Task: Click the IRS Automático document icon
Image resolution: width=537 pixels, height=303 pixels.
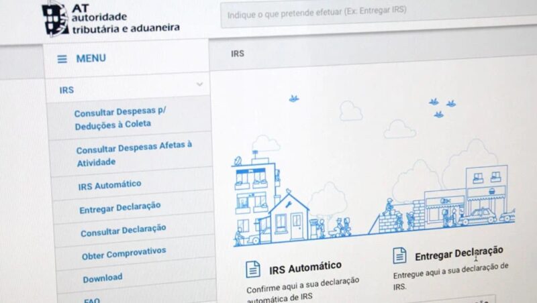Action: pos(253,269)
